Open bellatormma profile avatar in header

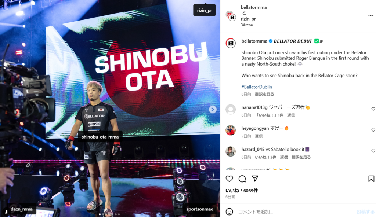pyautogui.click(x=231, y=16)
